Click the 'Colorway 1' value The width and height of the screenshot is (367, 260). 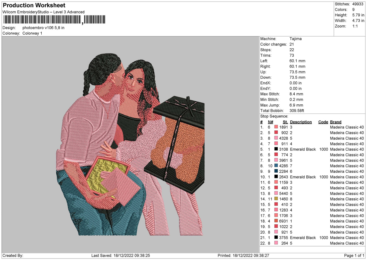(32, 33)
